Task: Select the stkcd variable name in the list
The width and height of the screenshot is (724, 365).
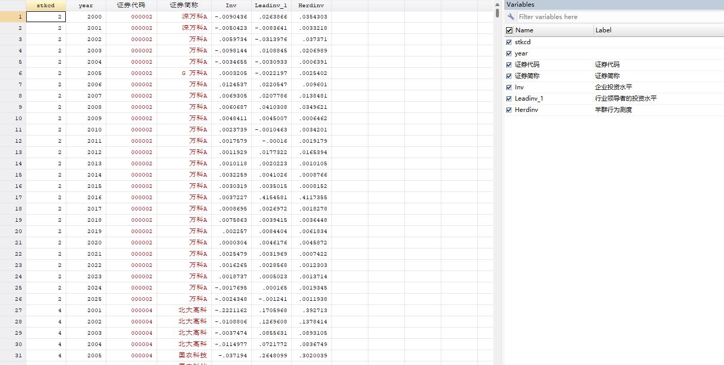Action: (x=523, y=42)
